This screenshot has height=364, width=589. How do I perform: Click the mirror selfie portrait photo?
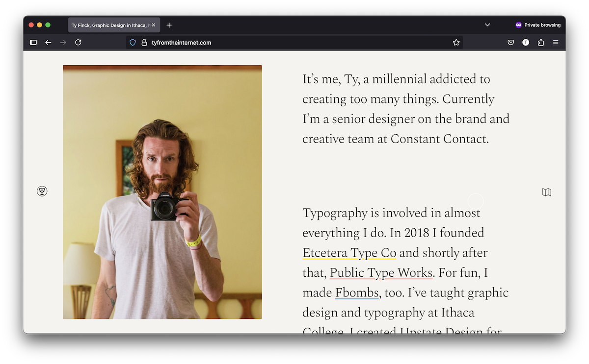[162, 192]
